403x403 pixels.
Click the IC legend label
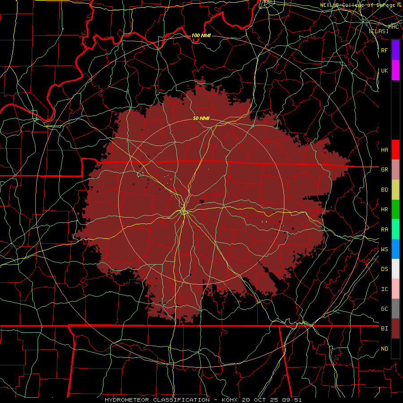pyautogui.click(x=384, y=289)
